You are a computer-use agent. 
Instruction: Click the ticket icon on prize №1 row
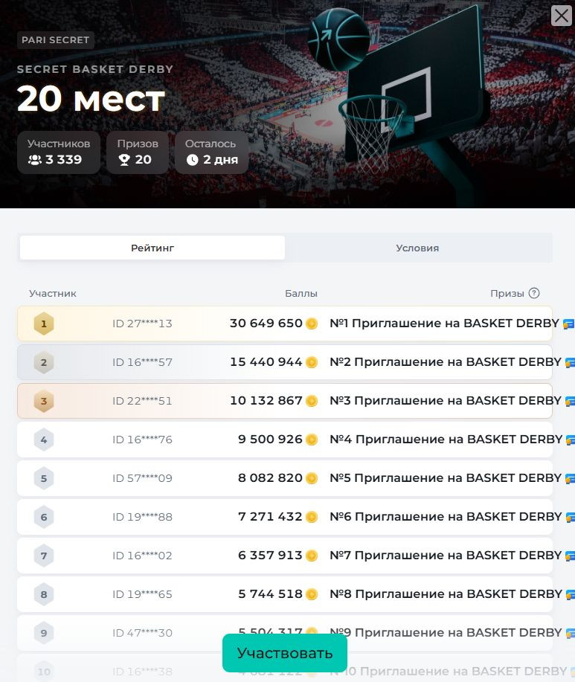pyautogui.click(x=569, y=324)
